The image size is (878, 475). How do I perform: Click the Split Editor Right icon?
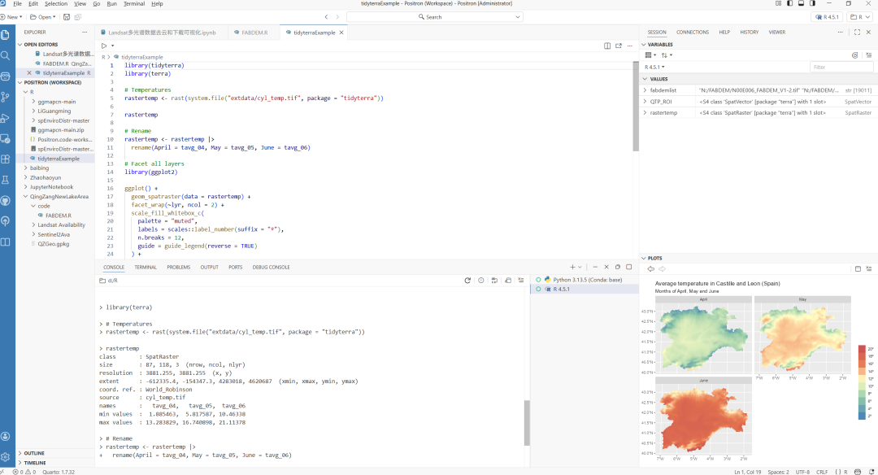point(607,46)
